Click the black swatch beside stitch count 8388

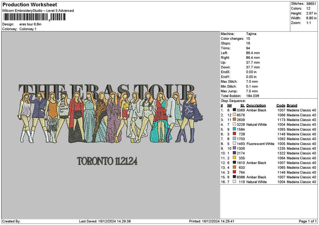pos(234,177)
